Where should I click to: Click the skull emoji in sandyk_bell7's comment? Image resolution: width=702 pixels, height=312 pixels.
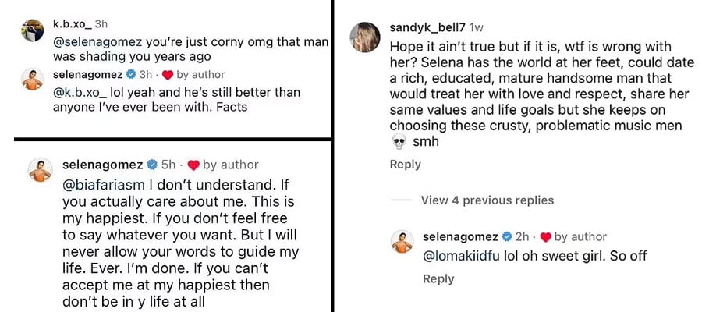pyautogui.click(x=398, y=142)
